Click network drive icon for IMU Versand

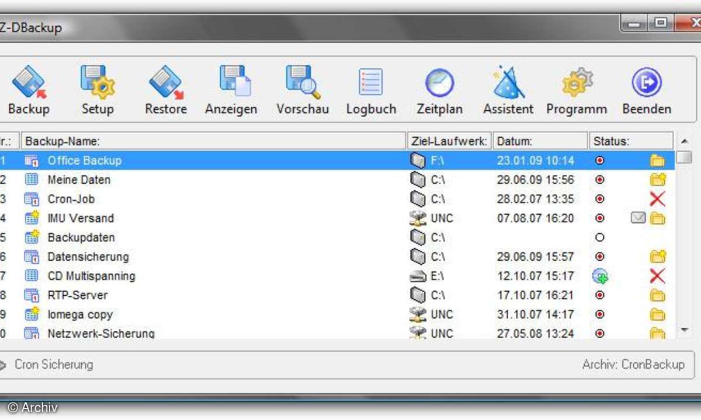tap(417, 218)
